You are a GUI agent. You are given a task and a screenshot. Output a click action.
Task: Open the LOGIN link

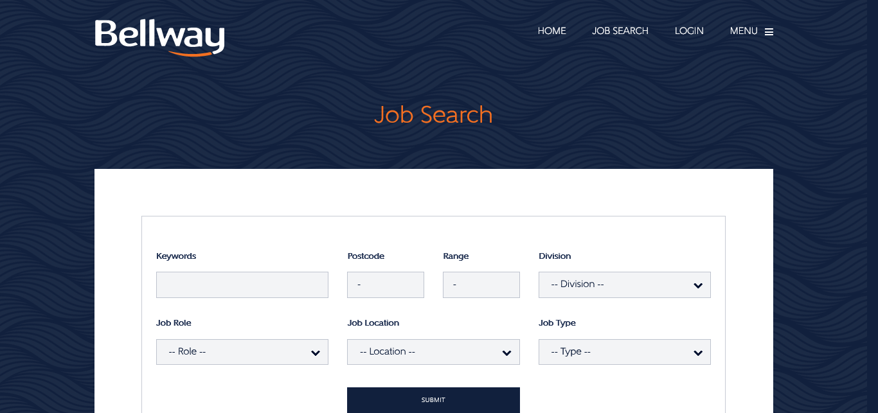(x=689, y=31)
